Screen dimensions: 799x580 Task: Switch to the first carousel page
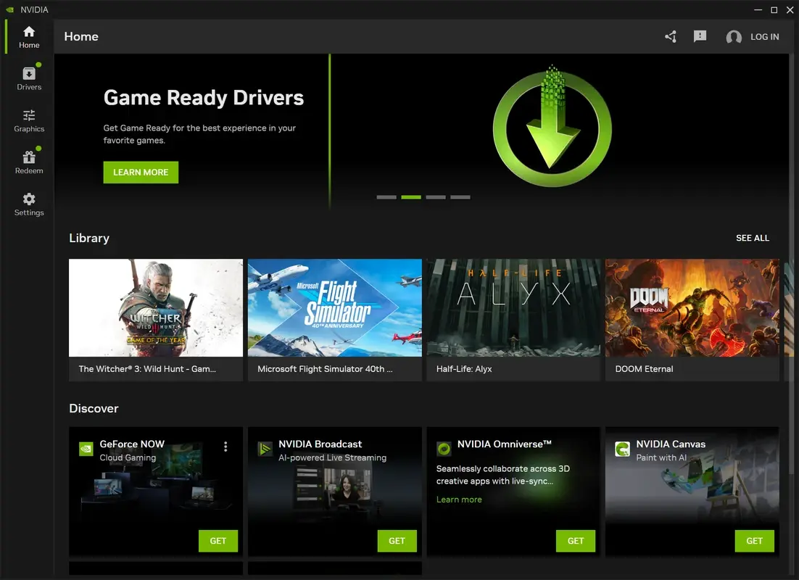[x=386, y=196]
